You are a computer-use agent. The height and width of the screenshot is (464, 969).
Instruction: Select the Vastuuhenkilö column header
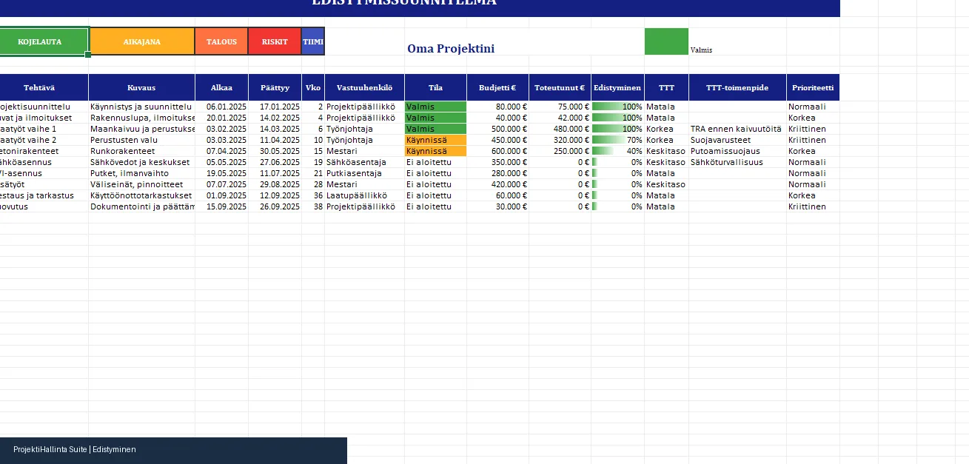(x=364, y=87)
